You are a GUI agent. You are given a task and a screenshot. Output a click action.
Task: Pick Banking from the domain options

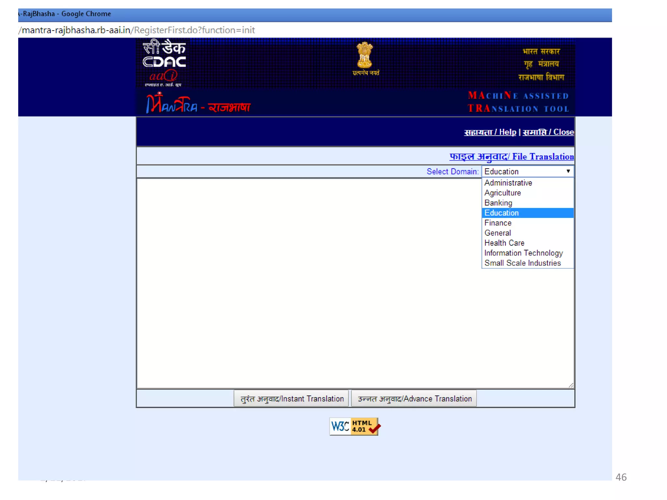[x=498, y=203]
